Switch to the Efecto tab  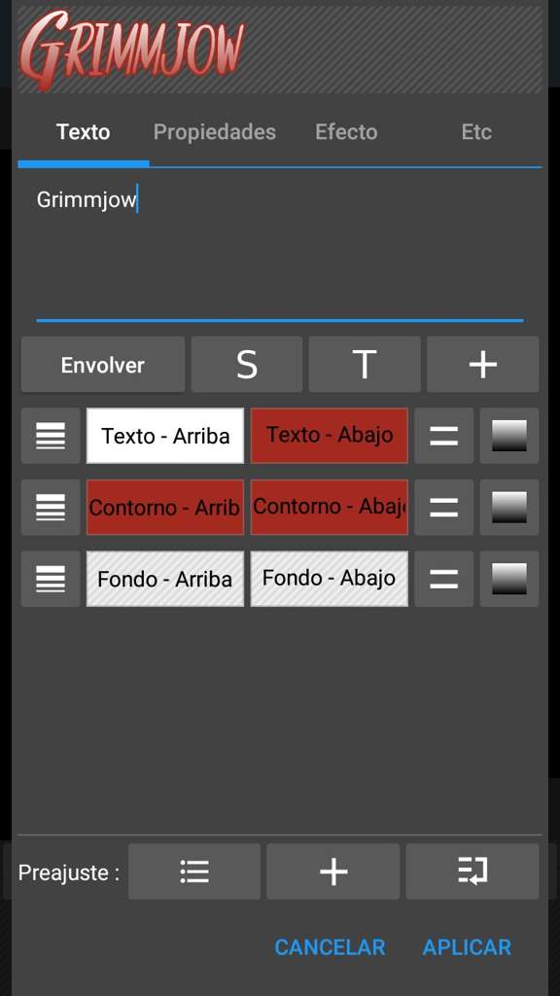click(x=346, y=132)
